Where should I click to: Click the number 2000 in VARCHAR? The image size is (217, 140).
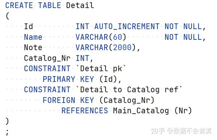(x=122, y=48)
